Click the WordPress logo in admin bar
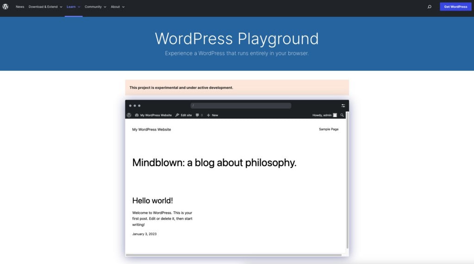 point(129,115)
